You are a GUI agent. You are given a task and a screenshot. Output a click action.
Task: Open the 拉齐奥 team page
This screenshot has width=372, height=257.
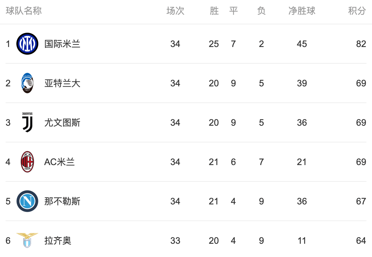(58, 241)
